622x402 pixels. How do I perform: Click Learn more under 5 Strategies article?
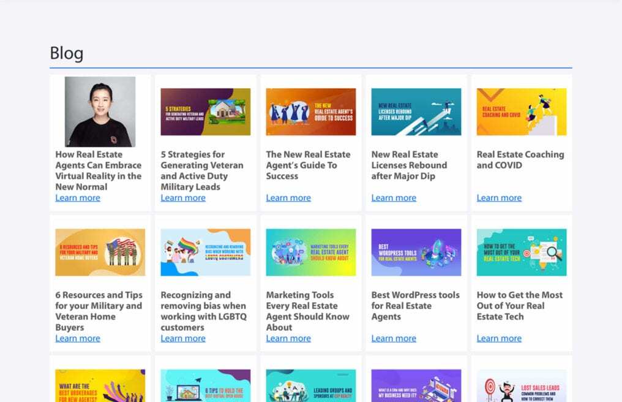point(183,198)
